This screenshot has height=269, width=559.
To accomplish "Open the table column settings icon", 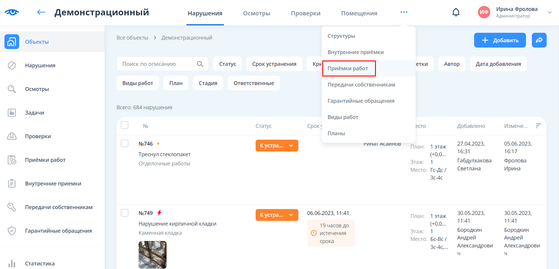I will (x=538, y=126).
